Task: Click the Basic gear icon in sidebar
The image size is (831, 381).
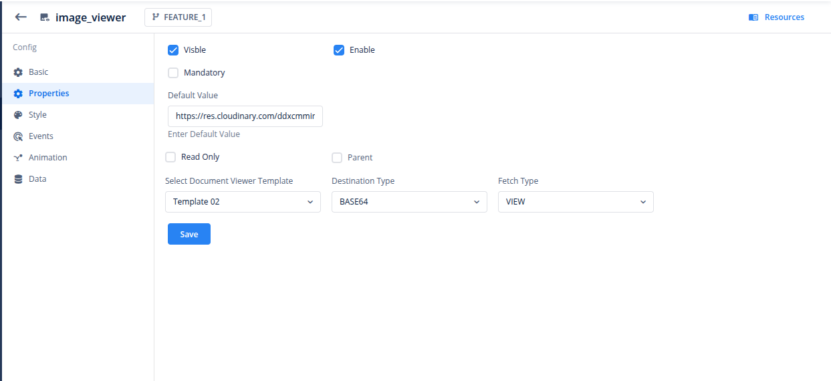Action: tap(19, 72)
